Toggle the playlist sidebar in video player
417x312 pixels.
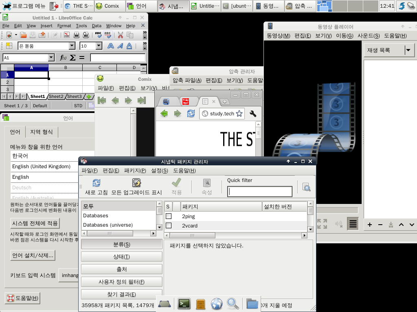[x=353, y=224]
